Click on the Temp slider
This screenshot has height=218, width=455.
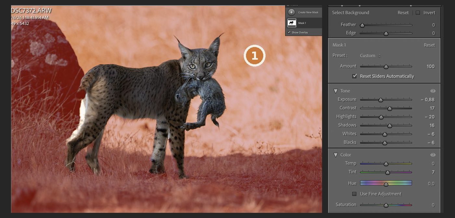pyautogui.click(x=386, y=164)
